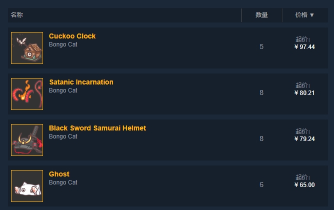Click Bongo Cat under Satanic Incarnation

[x=63, y=90]
